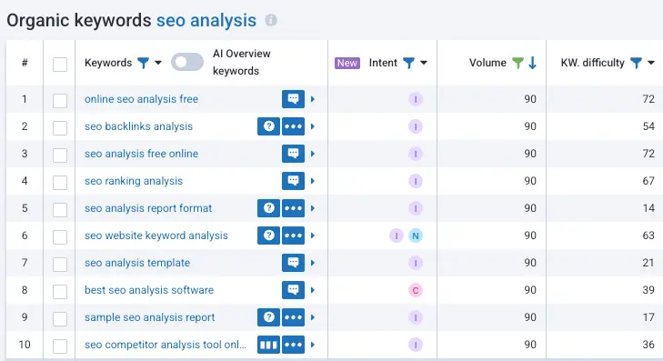Expand arrow for online seo analysis free

(313, 99)
